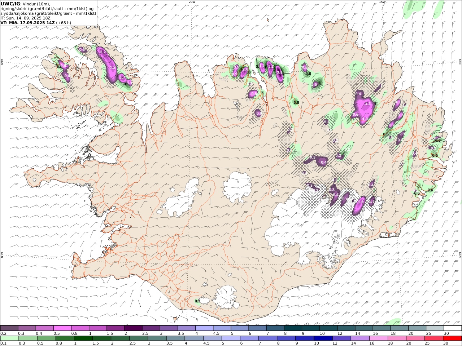Image resolution: width=462 pixels, height=346 pixels.
Task: Click the '1.0' value in the northeast snow patch
Action: point(365,119)
